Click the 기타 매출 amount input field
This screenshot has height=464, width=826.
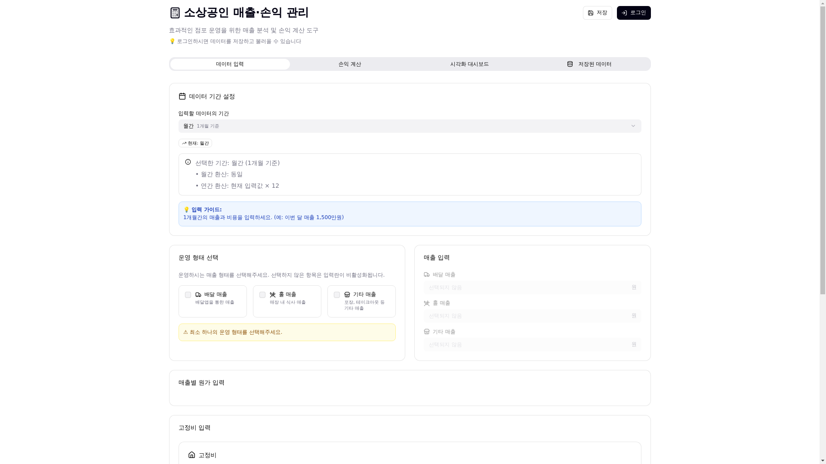tap(532, 345)
